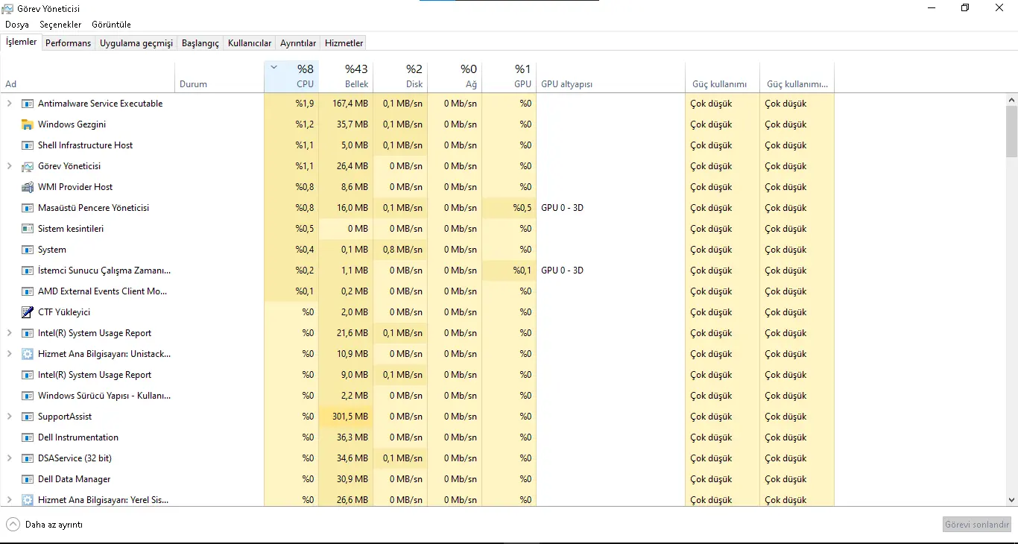The width and height of the screenshot is (1018, 544).
Task: Open the Kullanıcılar tab
Action: (x=250, y=43)
